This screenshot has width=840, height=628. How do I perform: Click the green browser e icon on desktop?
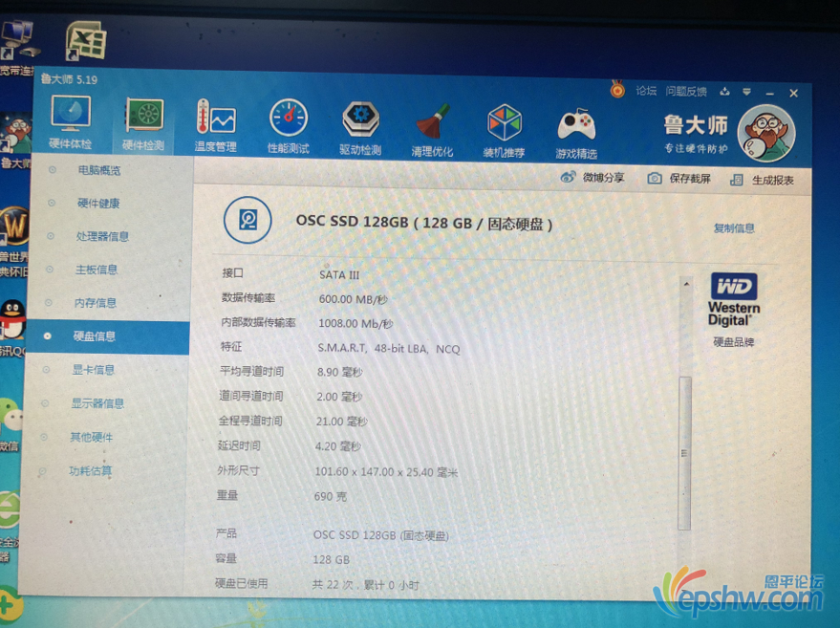[x=9, y=509]
